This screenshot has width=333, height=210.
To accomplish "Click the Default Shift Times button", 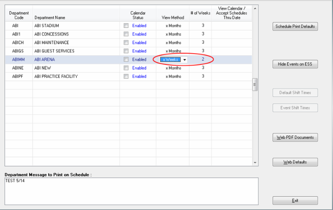I will 295,93.
